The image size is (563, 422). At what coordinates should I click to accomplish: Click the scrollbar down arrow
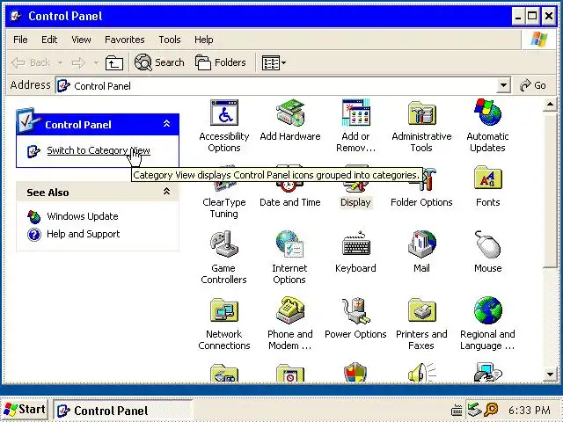[x=550, y=375]
